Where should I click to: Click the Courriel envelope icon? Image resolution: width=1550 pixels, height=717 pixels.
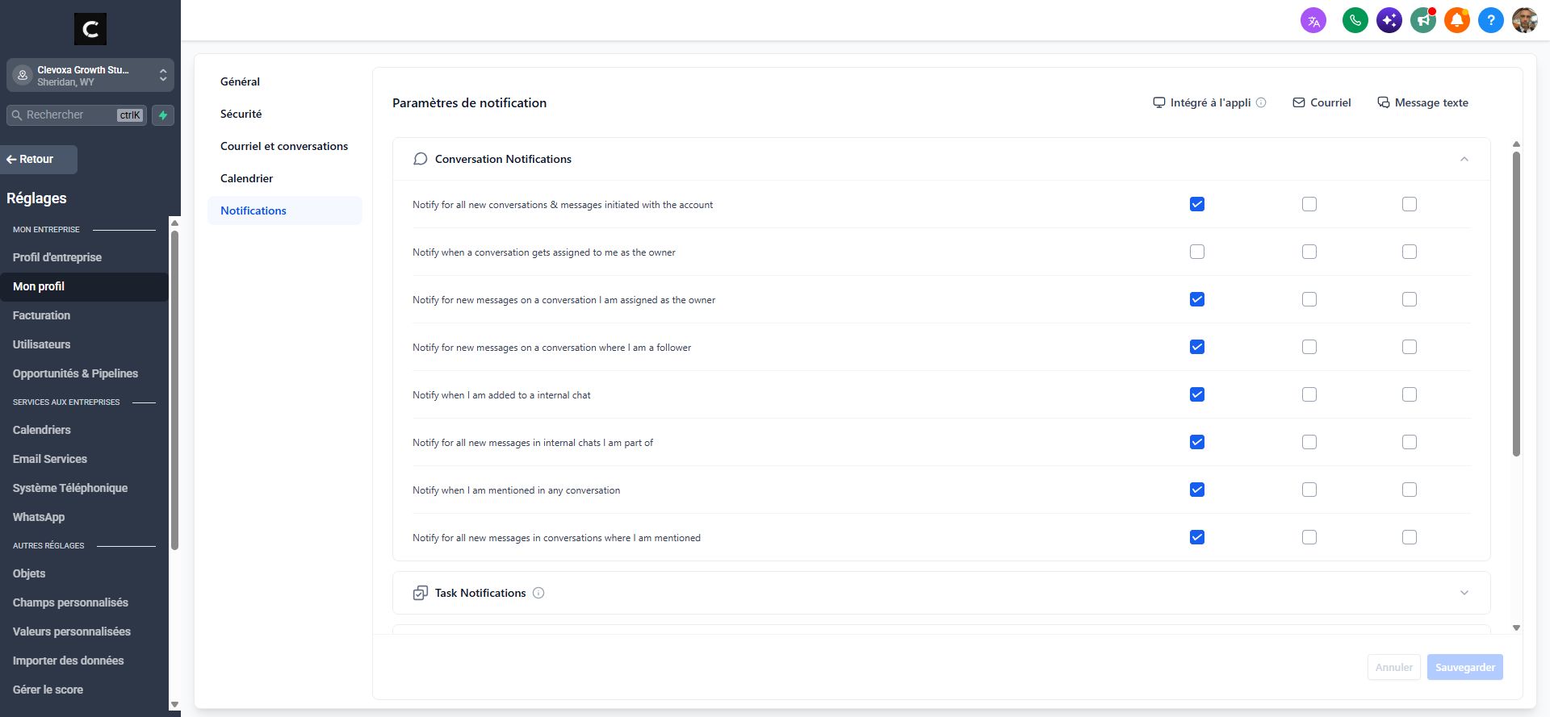point(1299,102)
